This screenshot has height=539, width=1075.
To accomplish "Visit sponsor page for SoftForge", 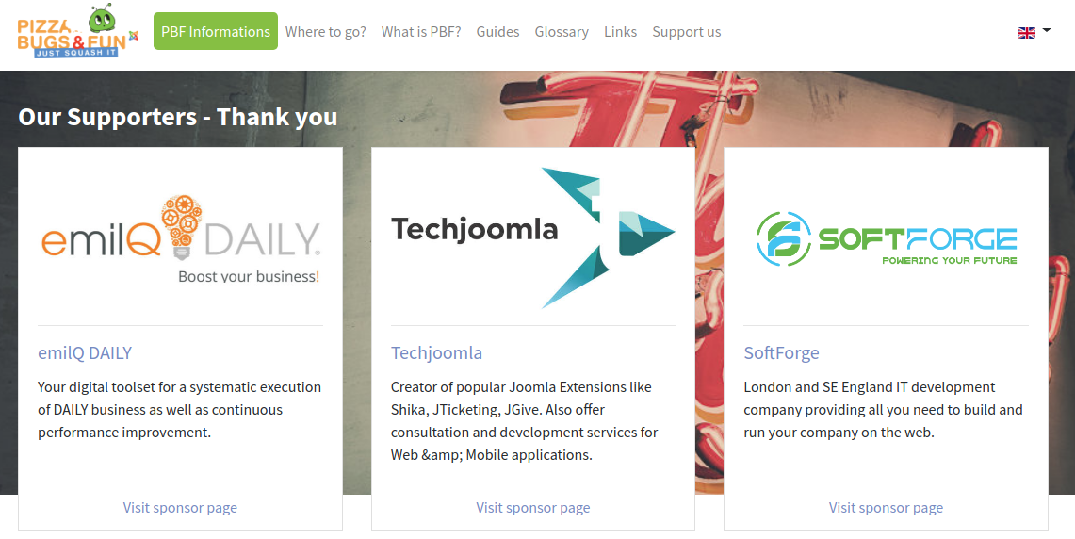I will pyautogui.click(x=886, y=508).
